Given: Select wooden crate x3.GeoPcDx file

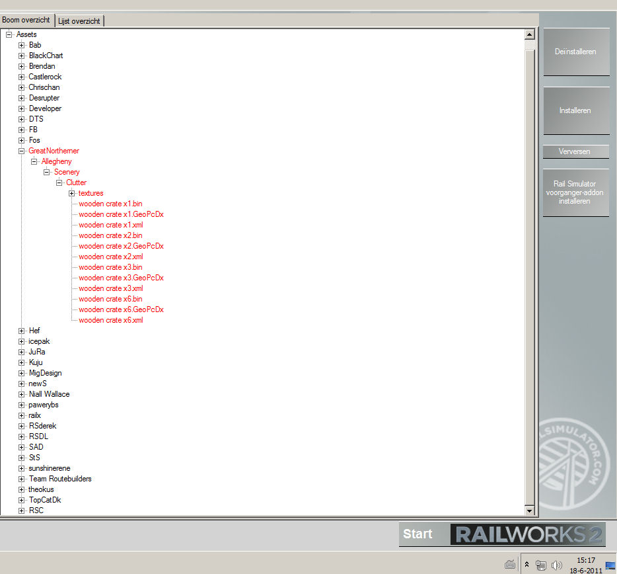Looking at the screenshot, I should pyautogui.click(x=121, y=278).
